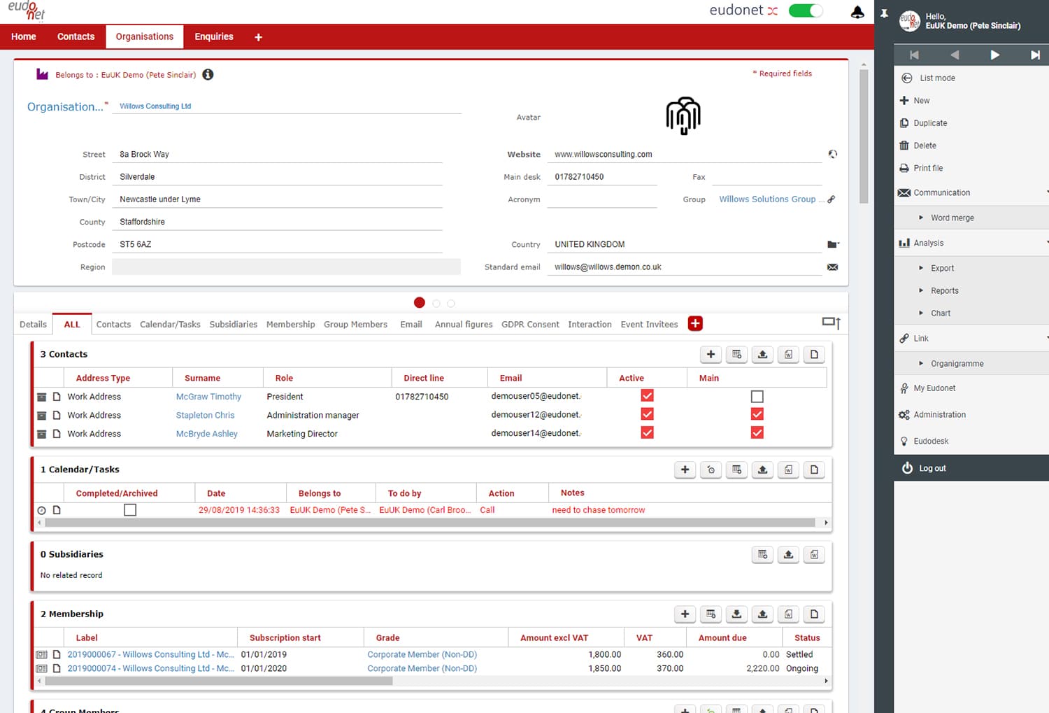Viewport: 1049px width, 713px height.
Task: Add a new Membership record with plus button
Action: pos(685,614)
